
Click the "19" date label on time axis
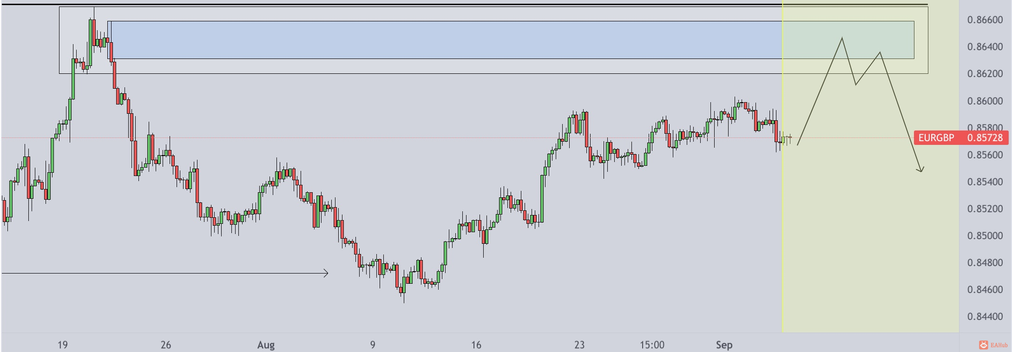coord(63,345)
